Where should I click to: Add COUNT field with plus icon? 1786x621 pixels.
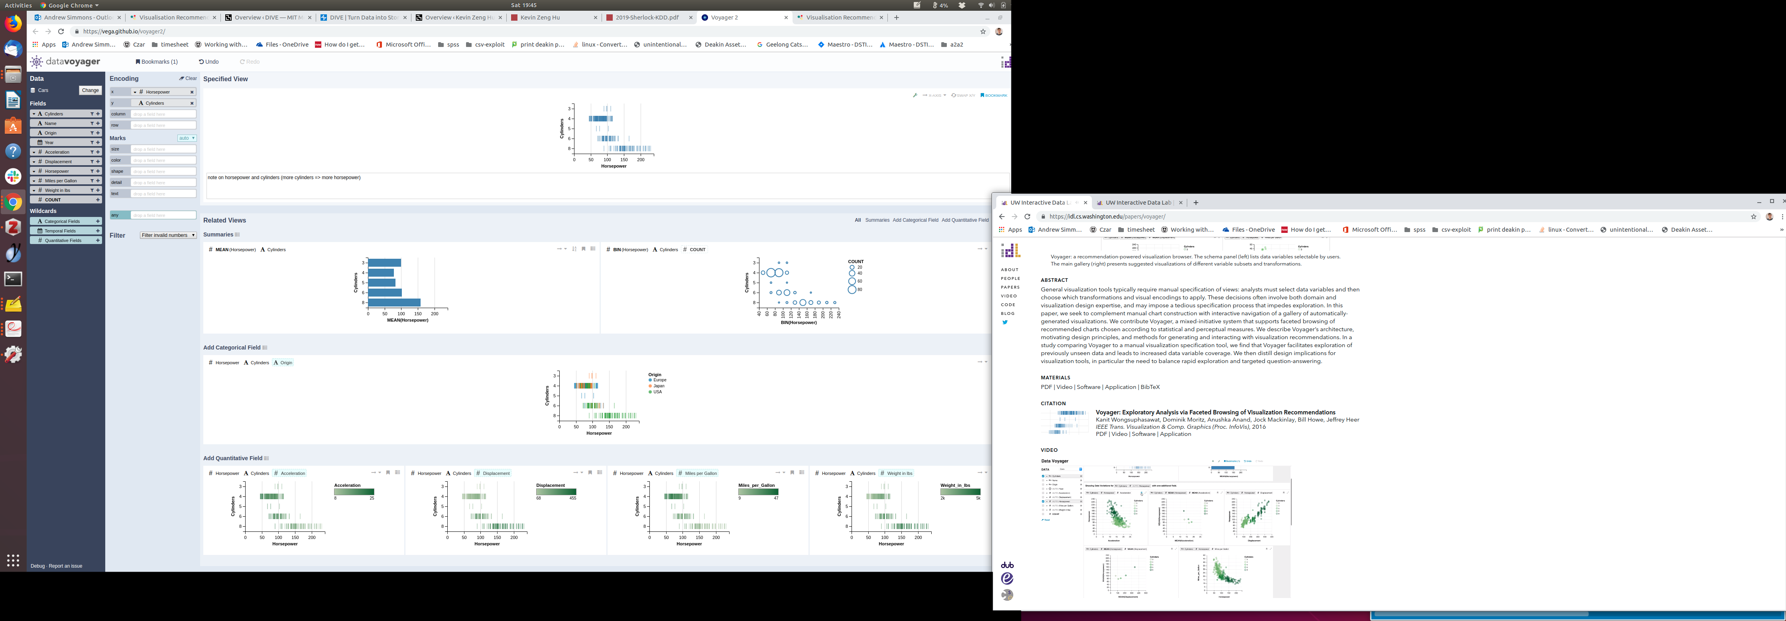tap(98, 199)
